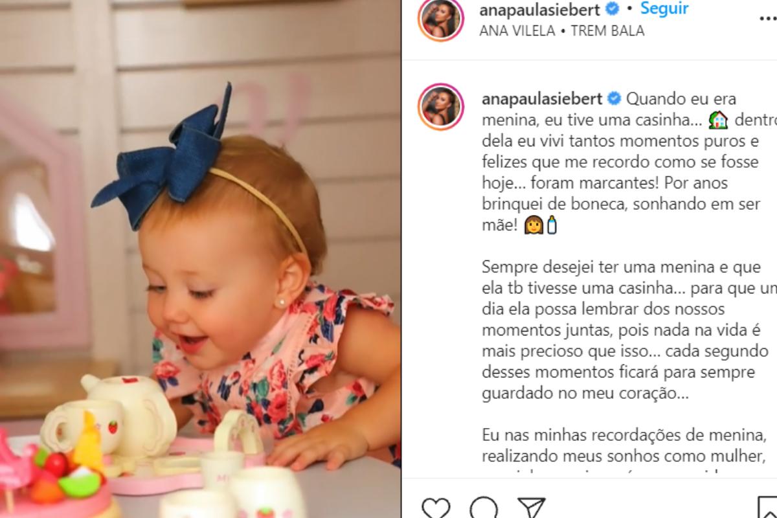This screenshot has height=518, width=777.
Task: Open comments with the speech bubble icon
Action: click(484, 509)
